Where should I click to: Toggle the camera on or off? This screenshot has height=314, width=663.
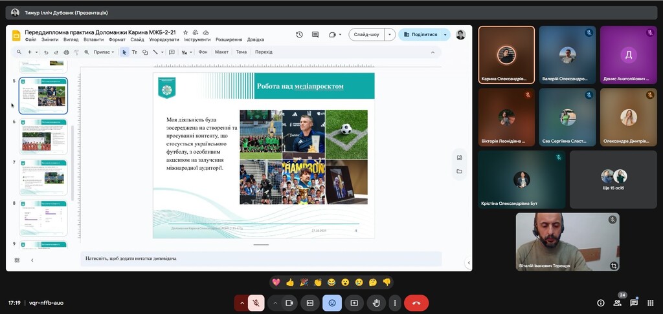tap(289, 303)
